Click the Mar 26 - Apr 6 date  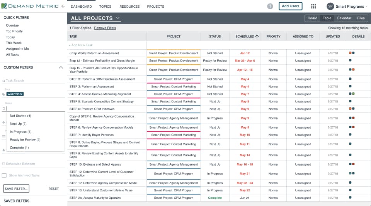click(x=245, y=60)
